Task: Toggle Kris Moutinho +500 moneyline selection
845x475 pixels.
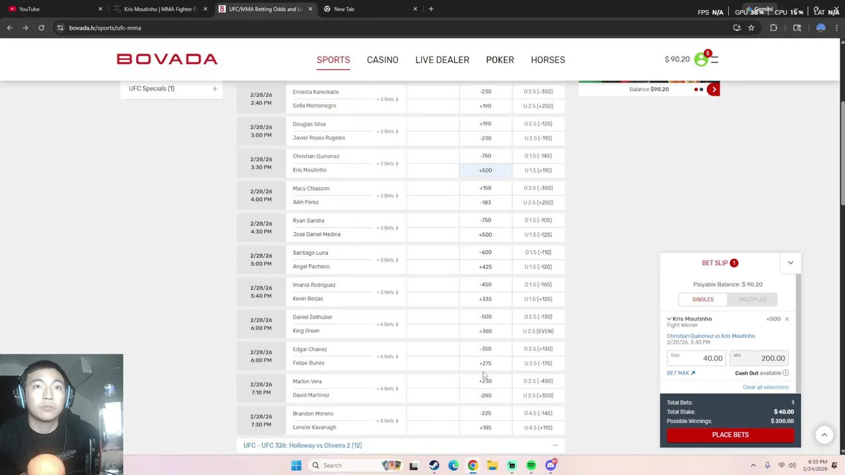Action: click(485, 170)
